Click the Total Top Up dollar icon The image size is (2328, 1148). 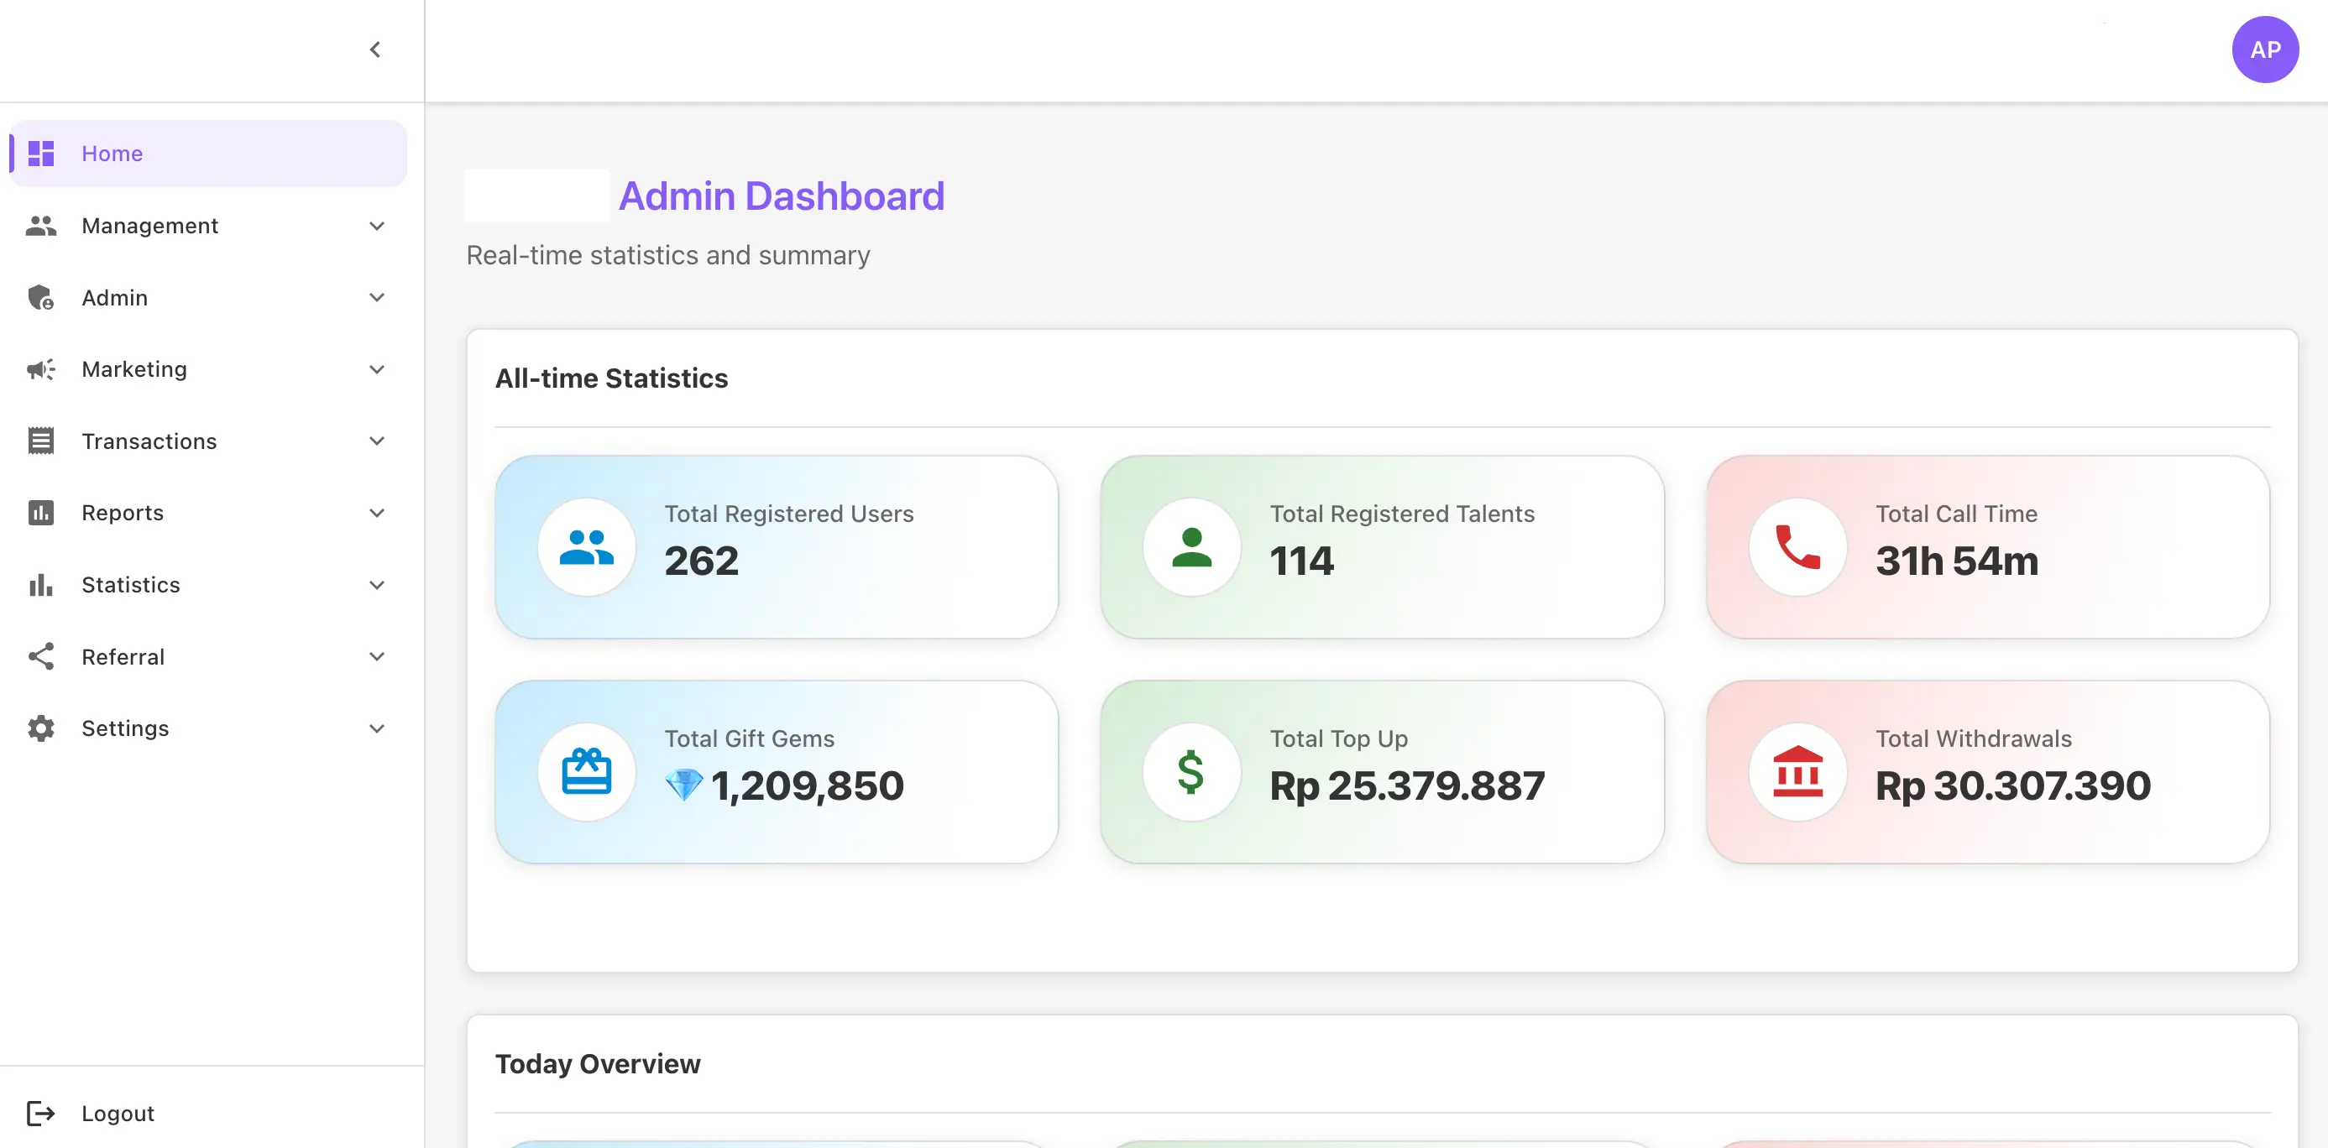click(x=1191, y=772)
